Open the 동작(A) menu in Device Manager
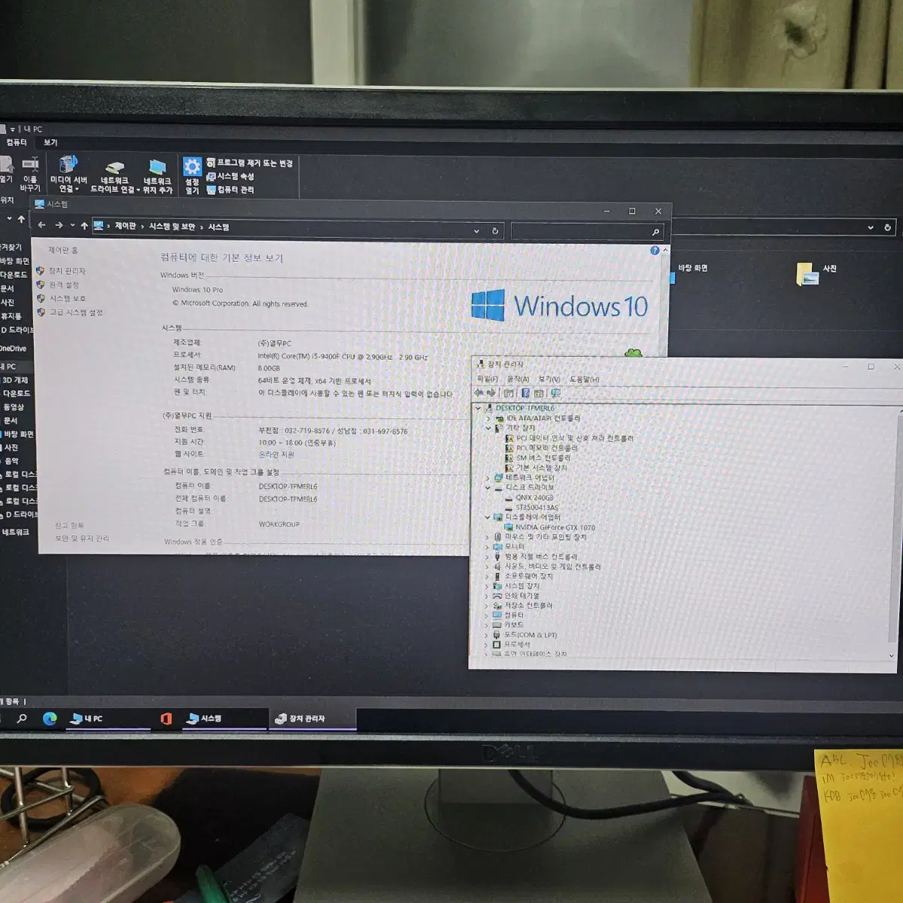The height and width of the screenshot is (903, 903). pyautogui.click(x=518, y=379)
